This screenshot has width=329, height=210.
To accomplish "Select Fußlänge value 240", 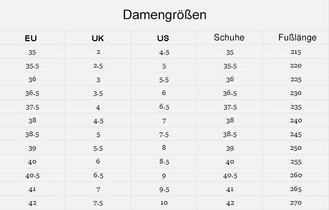I will coord(296,120).
